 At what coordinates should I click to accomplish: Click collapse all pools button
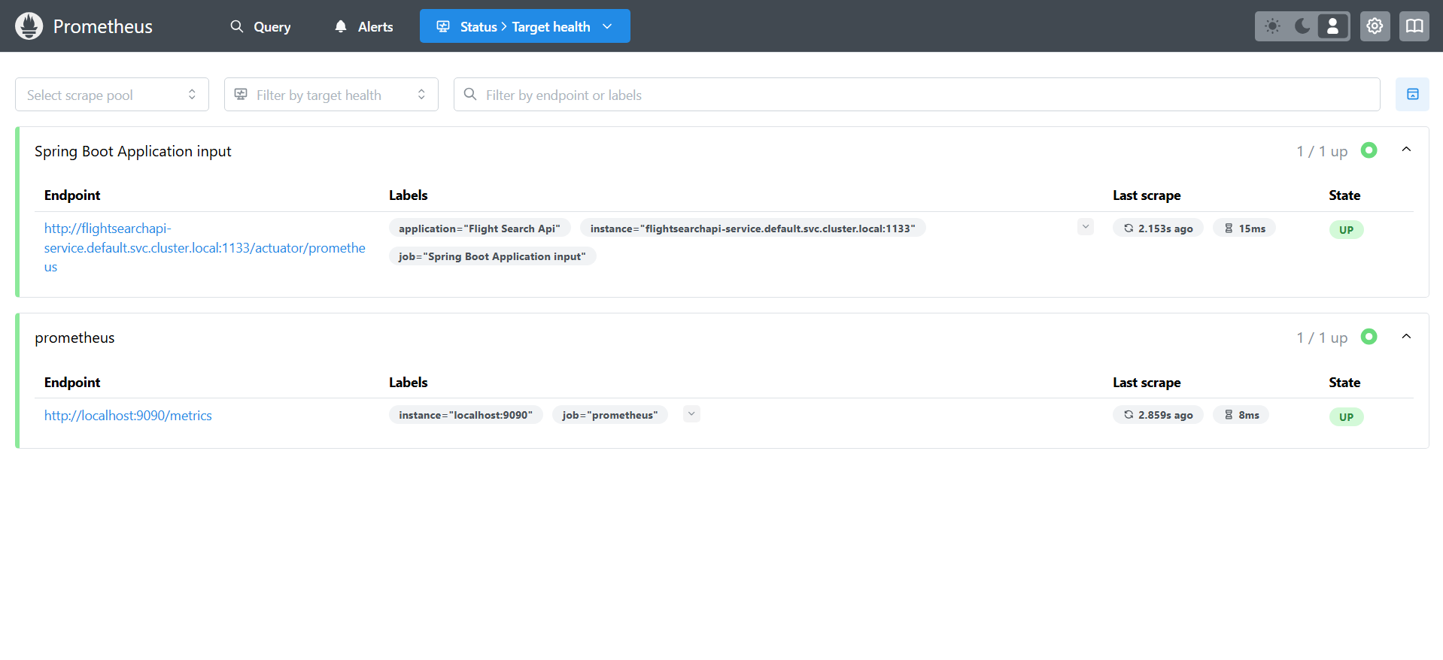click(x=1412, y=95)
